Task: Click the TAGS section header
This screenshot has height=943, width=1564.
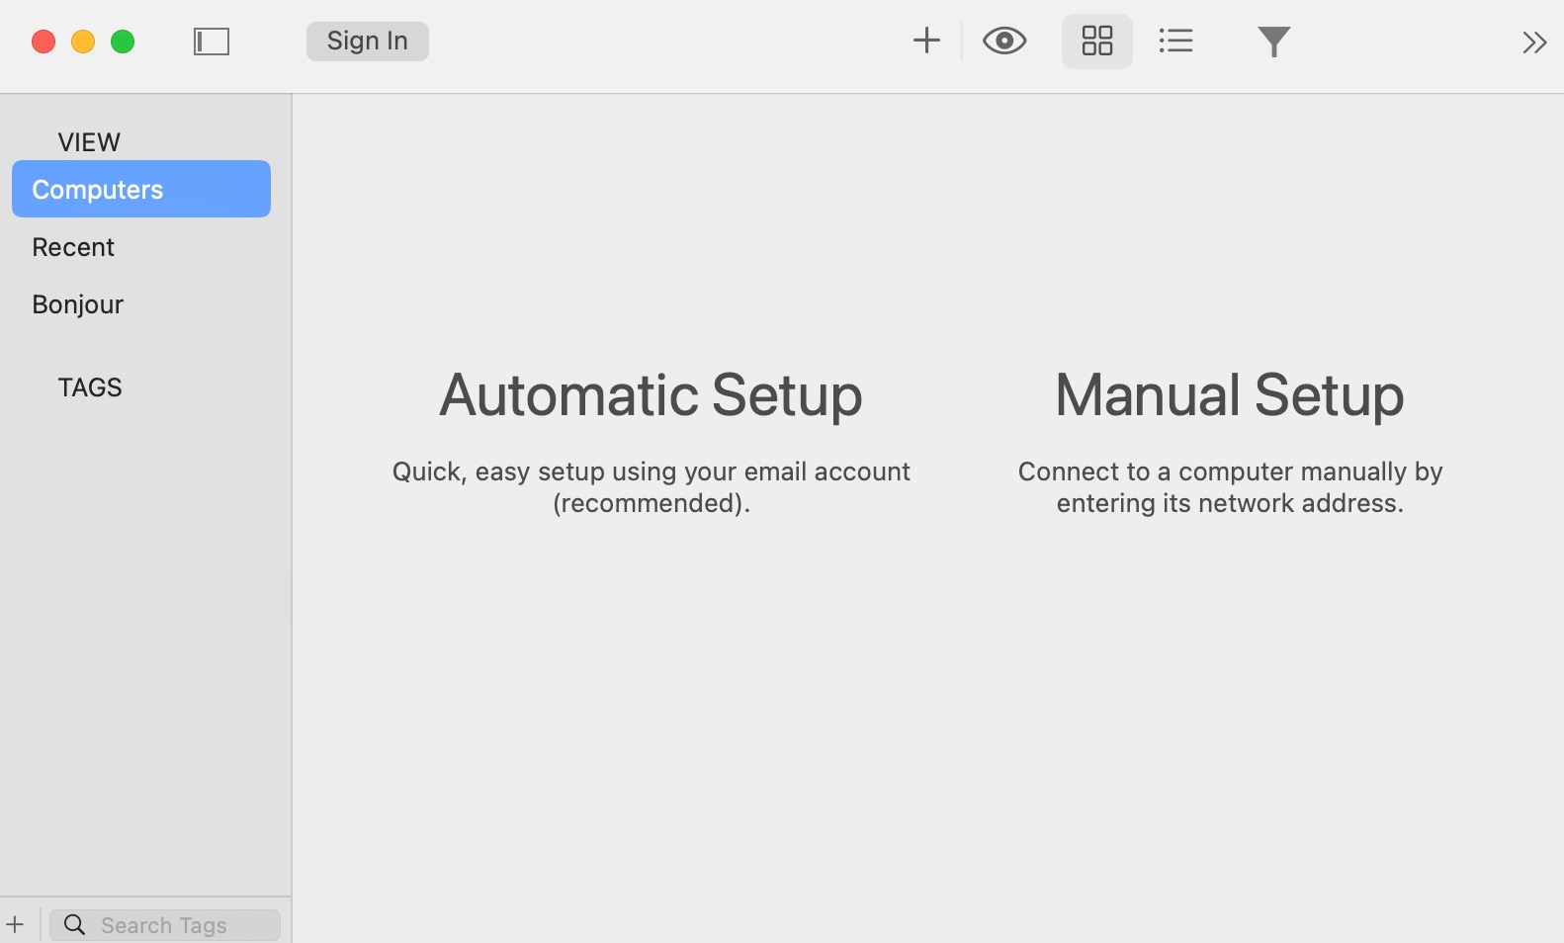Action: click(90, 387)
